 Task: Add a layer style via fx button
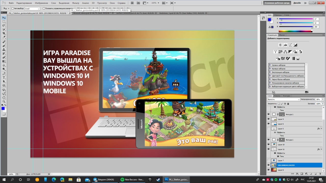tap(297, 174)
